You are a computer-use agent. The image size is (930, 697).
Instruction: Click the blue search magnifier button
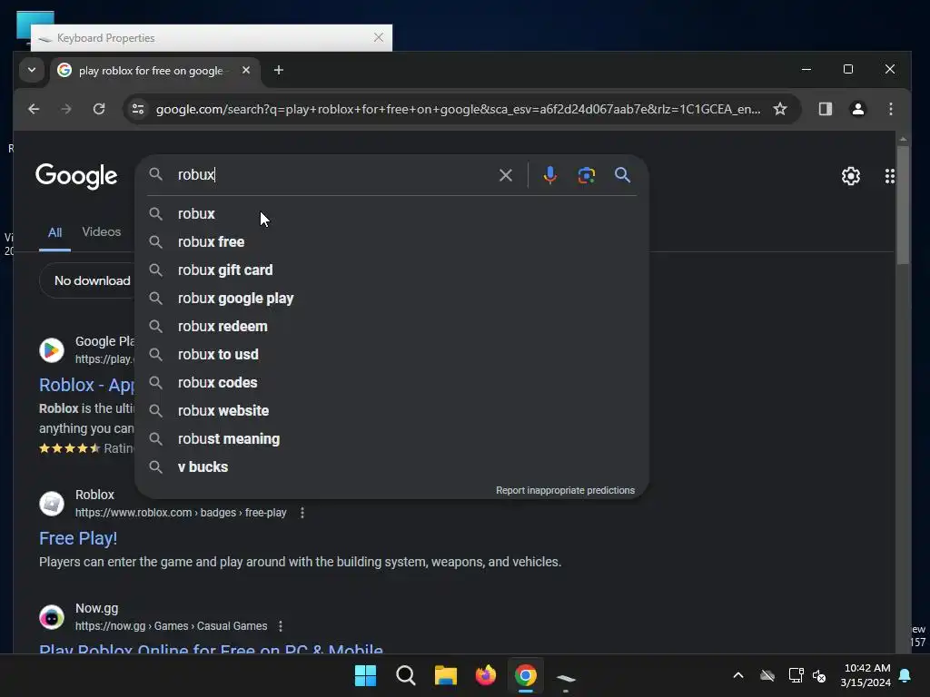[x=622, y=175]
